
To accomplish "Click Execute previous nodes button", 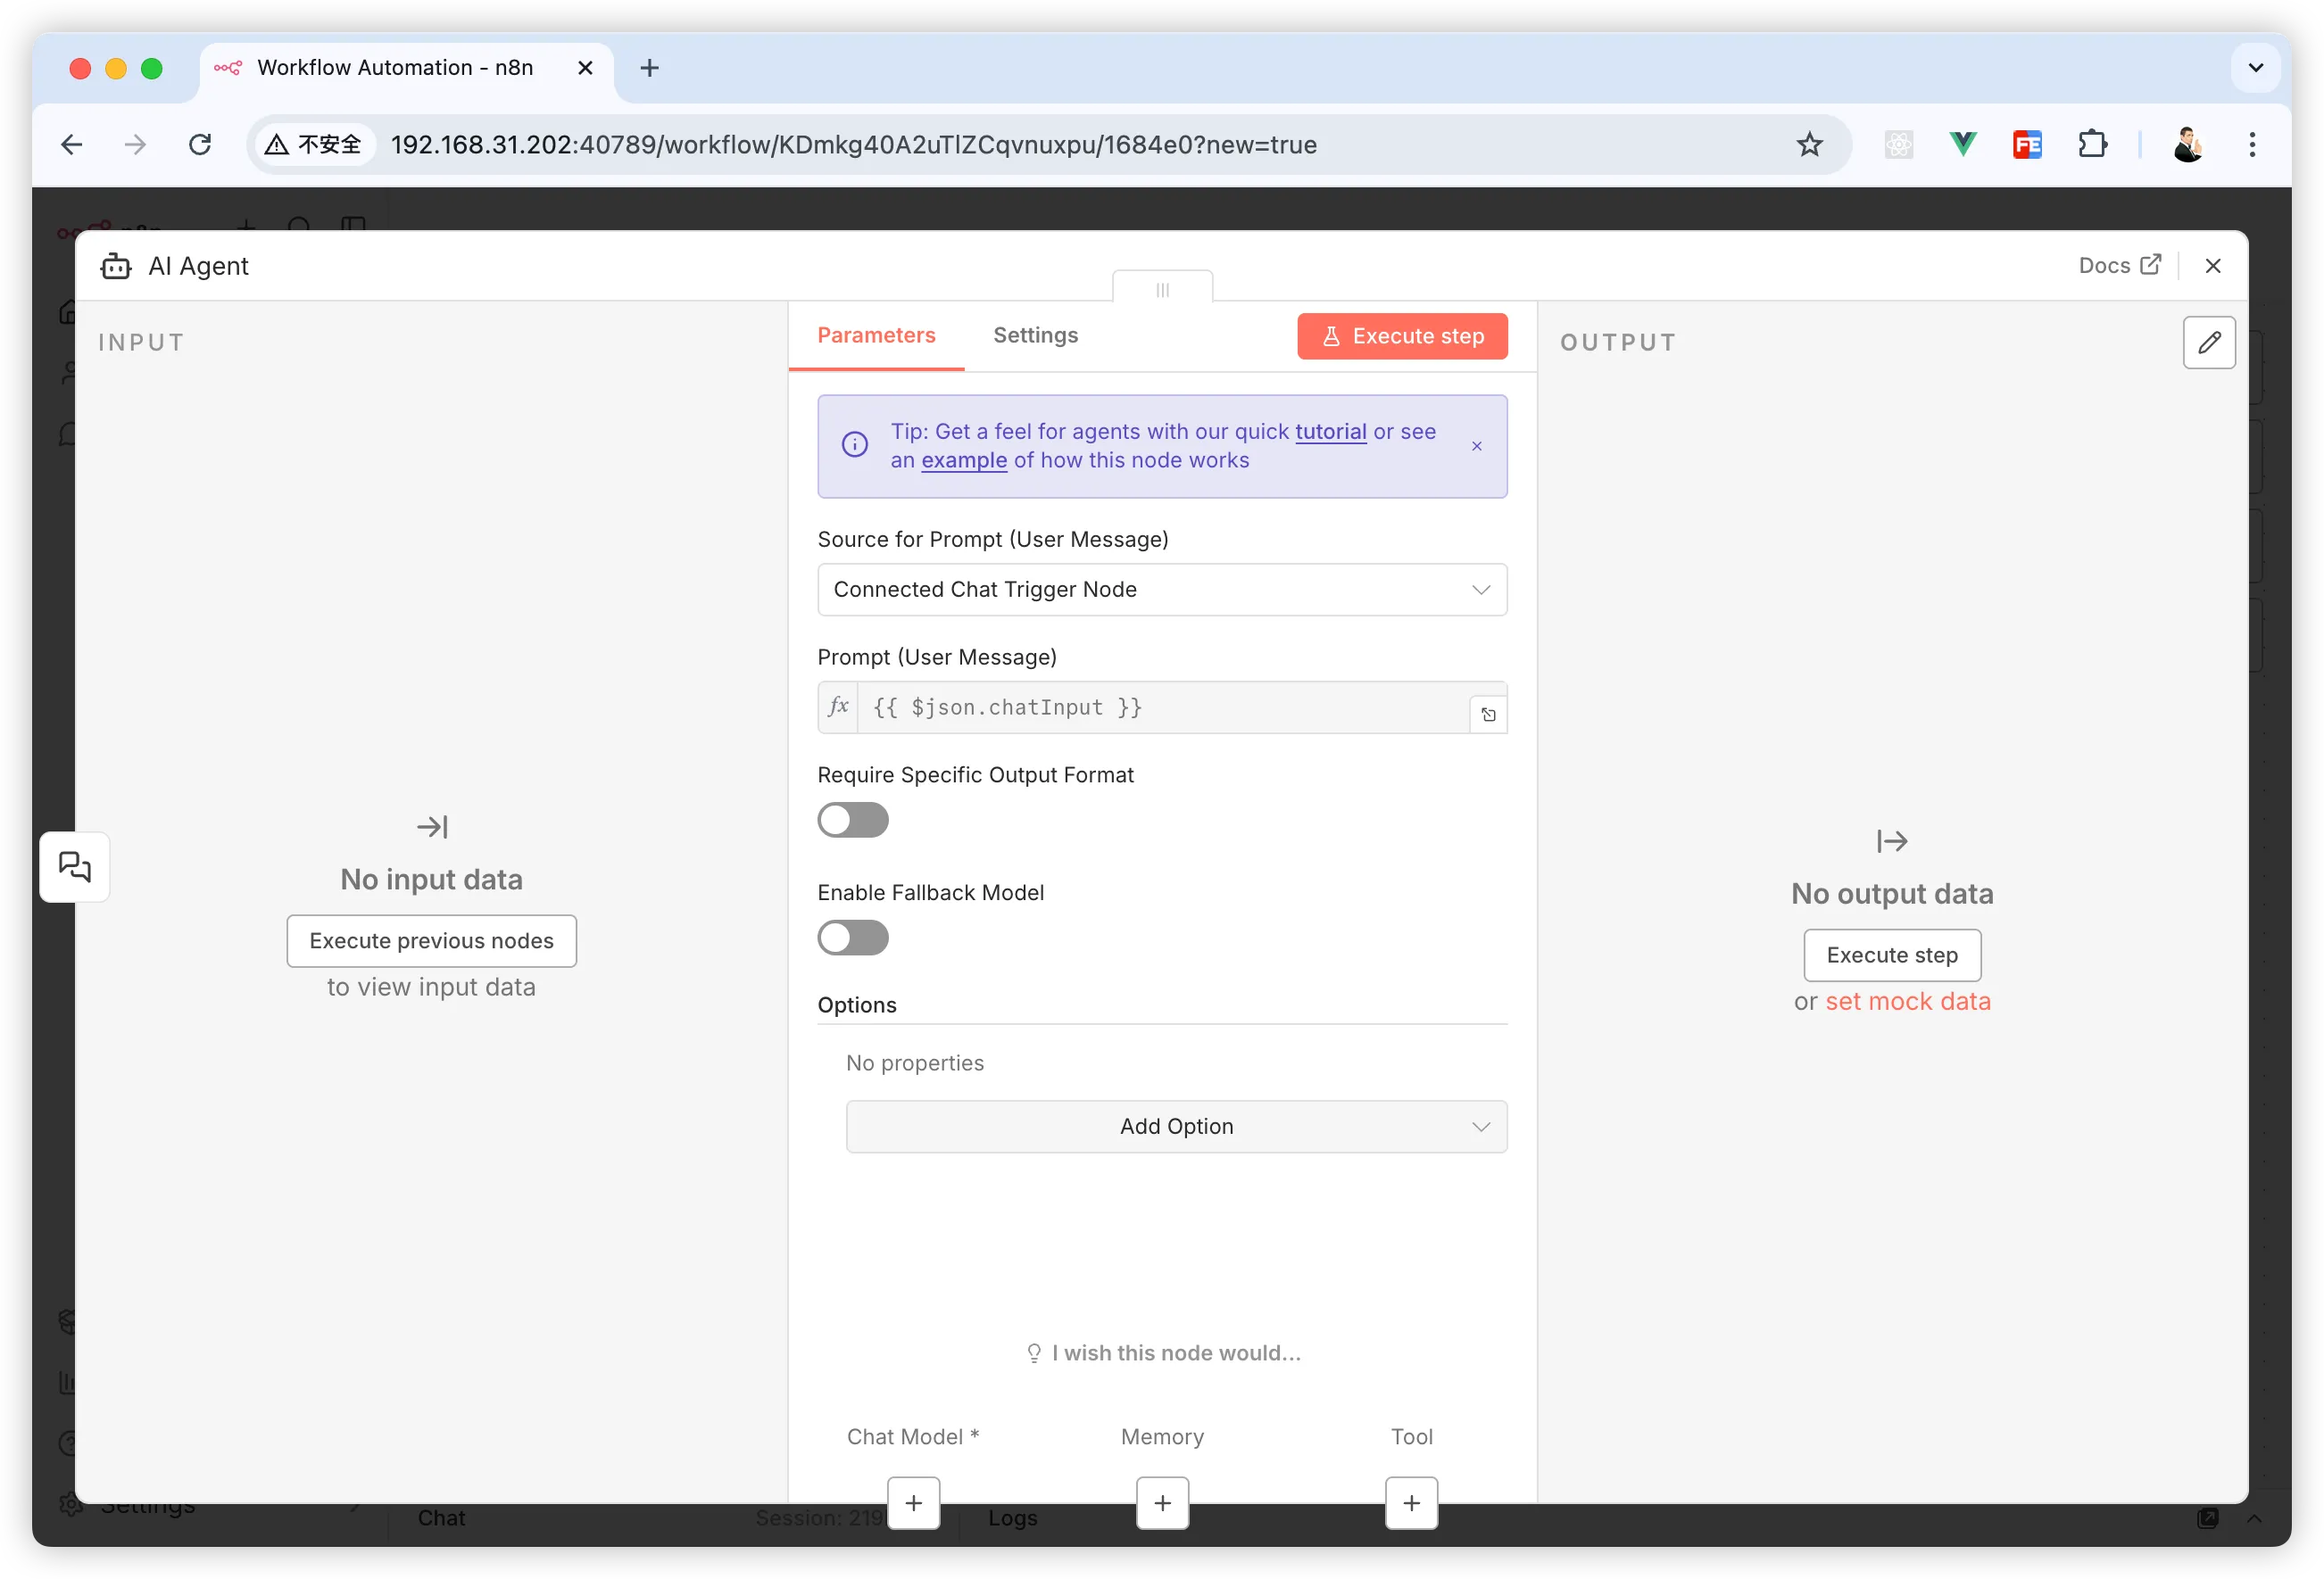I will [x=431, y=941].
